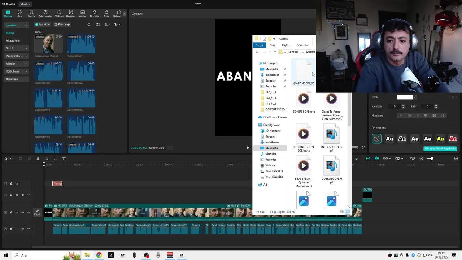Image resolution: width=462 pixels, height=260 pixels.
Task: Open the Filtreler filters tab
Action: coord(94,14)
